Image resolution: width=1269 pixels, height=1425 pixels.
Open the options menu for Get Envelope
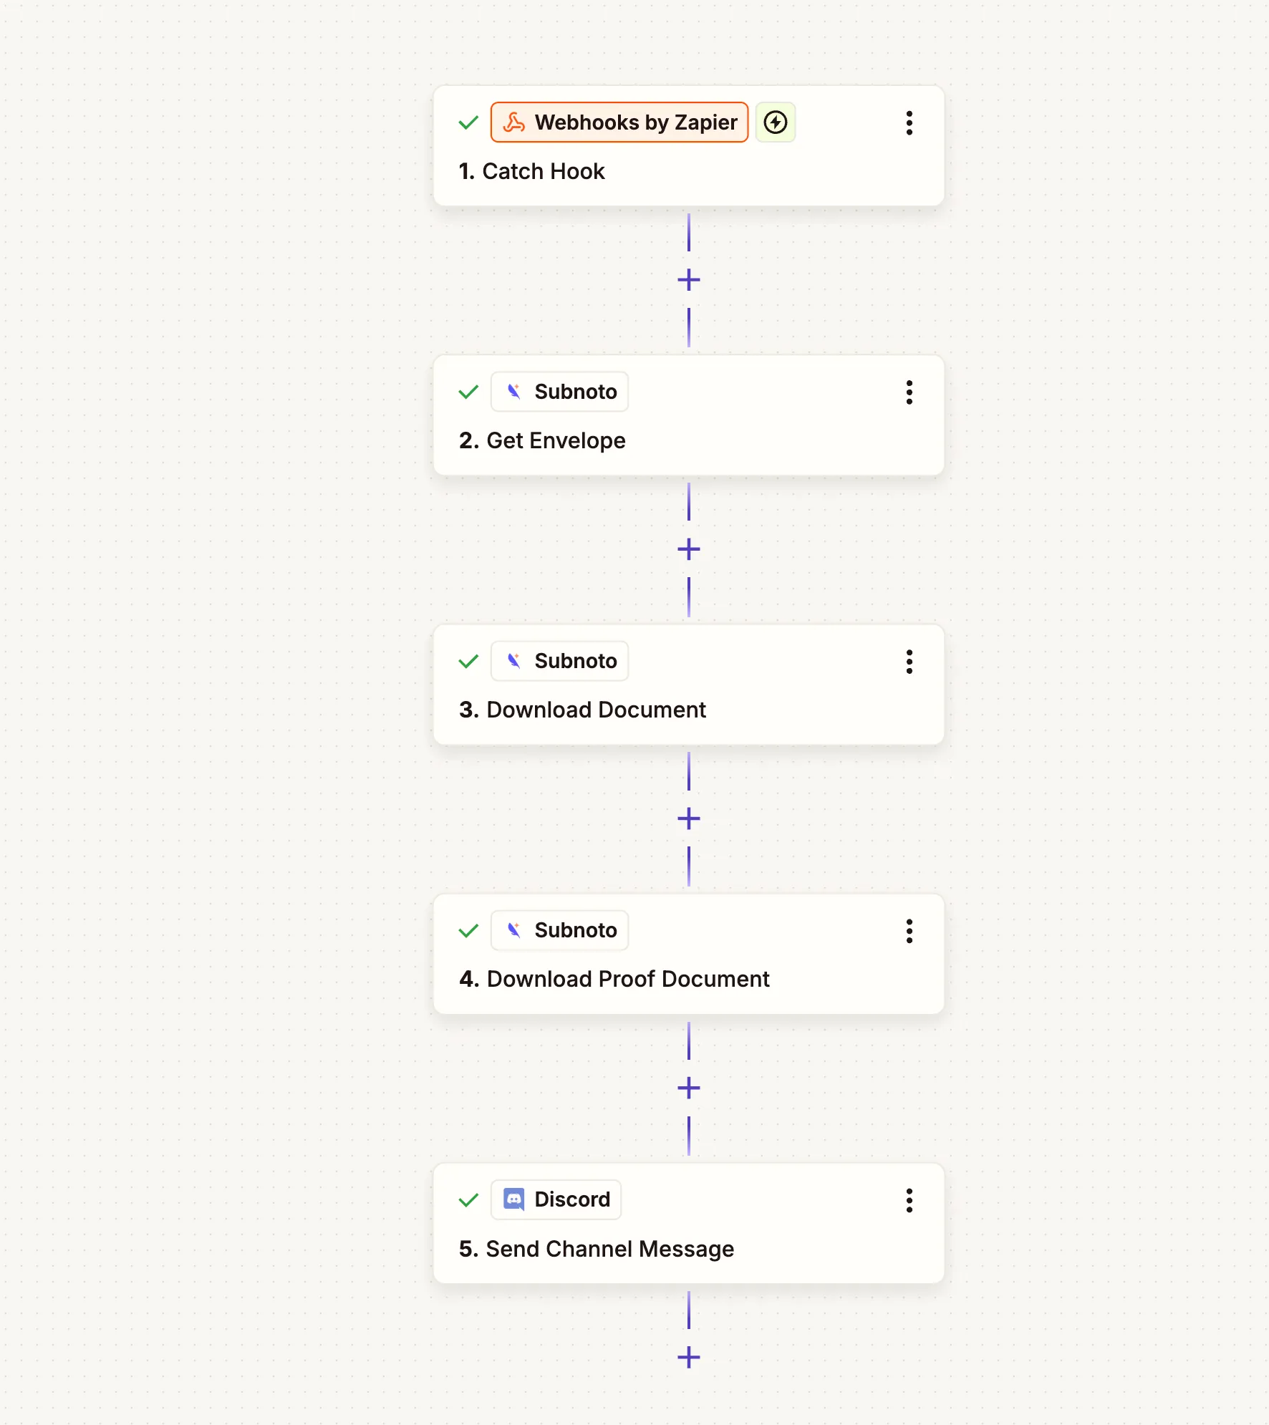(x=909, y=392)
